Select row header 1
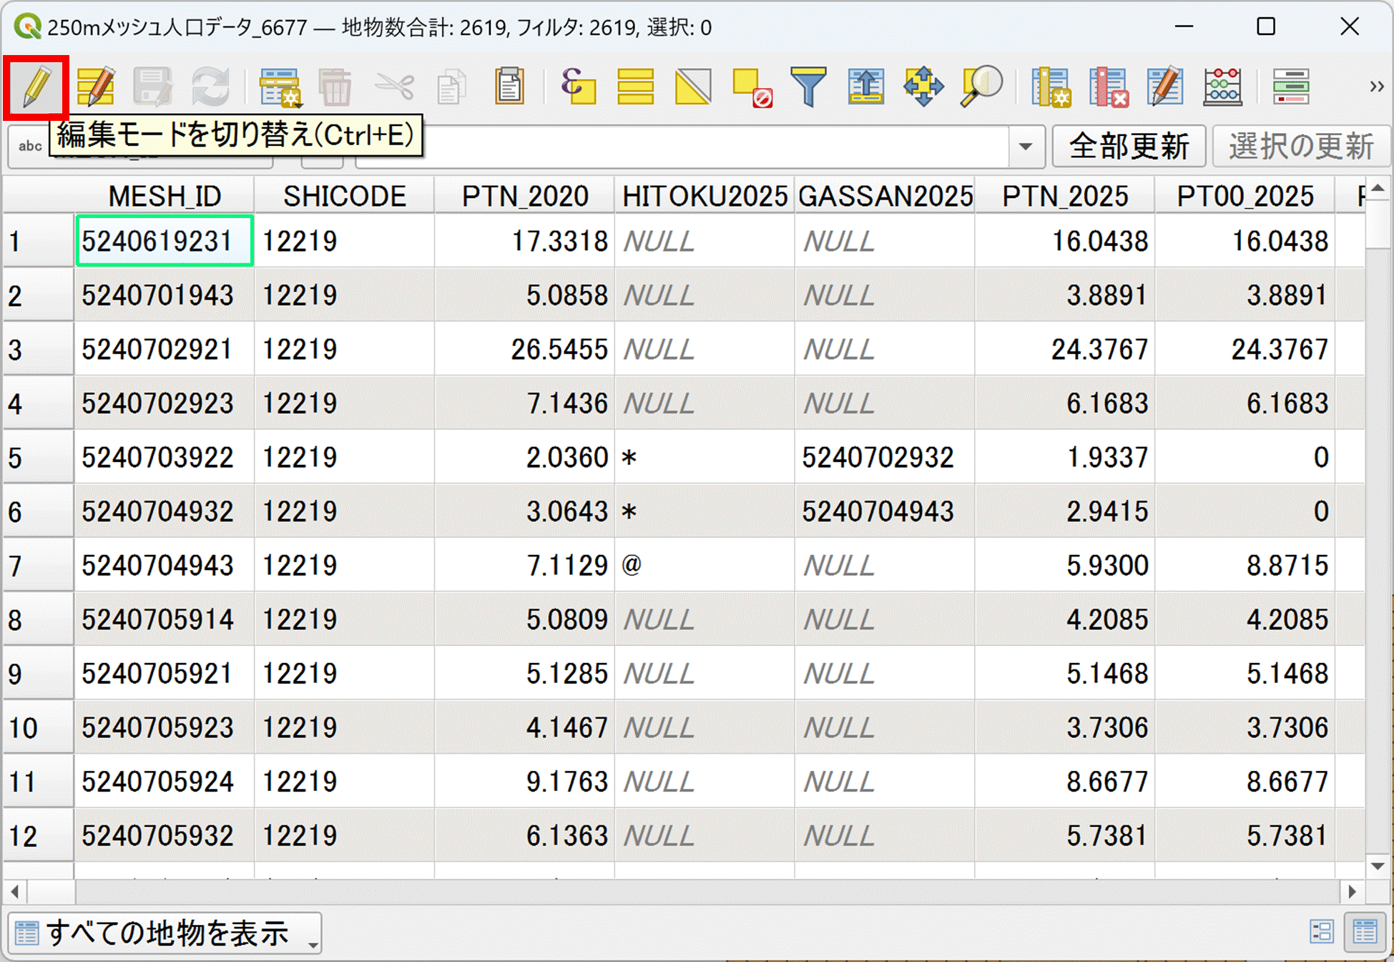Image resolution: width=1394 pixels, height=962 pixels. tap(38, 241)
